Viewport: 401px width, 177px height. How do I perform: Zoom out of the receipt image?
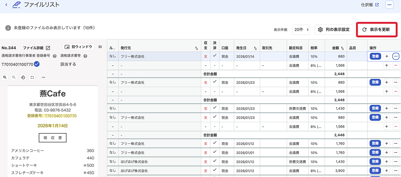click(14, 77)
